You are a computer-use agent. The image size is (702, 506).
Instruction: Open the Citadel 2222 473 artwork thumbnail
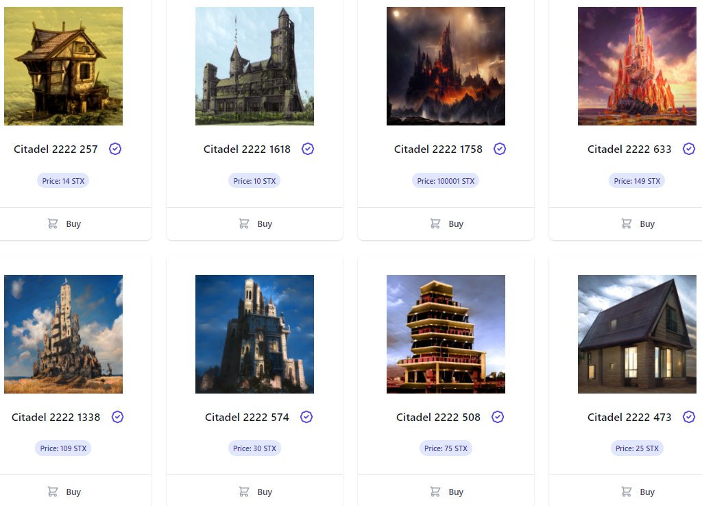point(637,334)
